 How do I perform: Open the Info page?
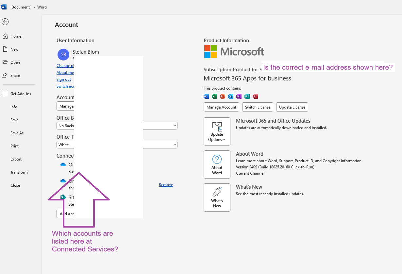coord(14,107)
